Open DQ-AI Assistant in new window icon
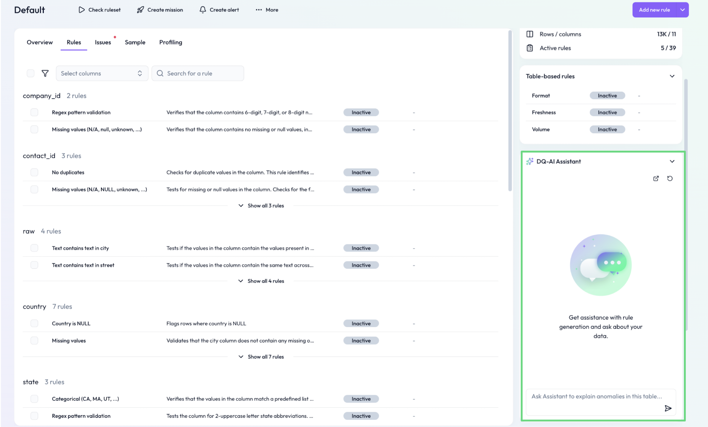Screen dimensions: 708x427 pos(656,179)
